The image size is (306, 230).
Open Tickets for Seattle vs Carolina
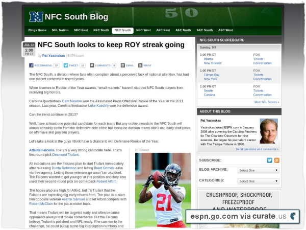click(x=258, y=91)
